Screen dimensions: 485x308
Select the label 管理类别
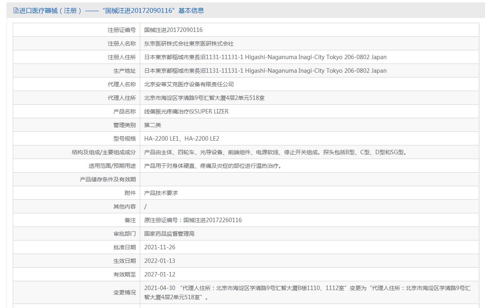click(x=124, y=125)
